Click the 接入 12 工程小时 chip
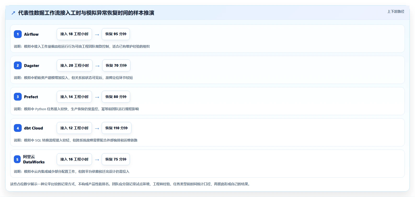The image size is (415, 197). click(74, 128)
